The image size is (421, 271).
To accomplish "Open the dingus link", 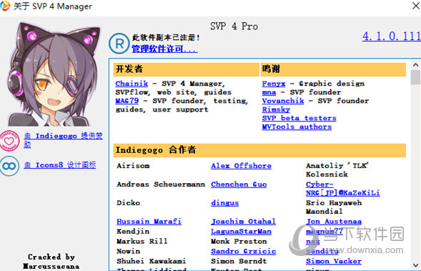I will 224,203.
